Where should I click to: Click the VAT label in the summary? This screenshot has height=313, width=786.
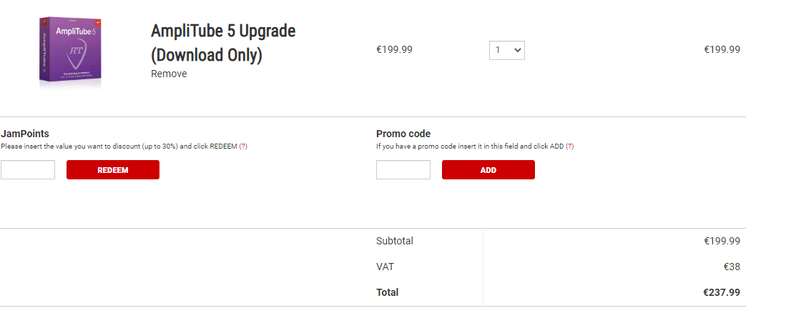385,267
